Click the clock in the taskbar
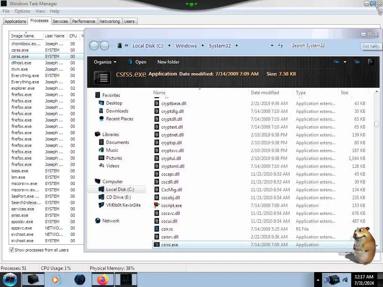Viewport: 383px width, 287px height. pyautogui.click(x=364, y=280)
